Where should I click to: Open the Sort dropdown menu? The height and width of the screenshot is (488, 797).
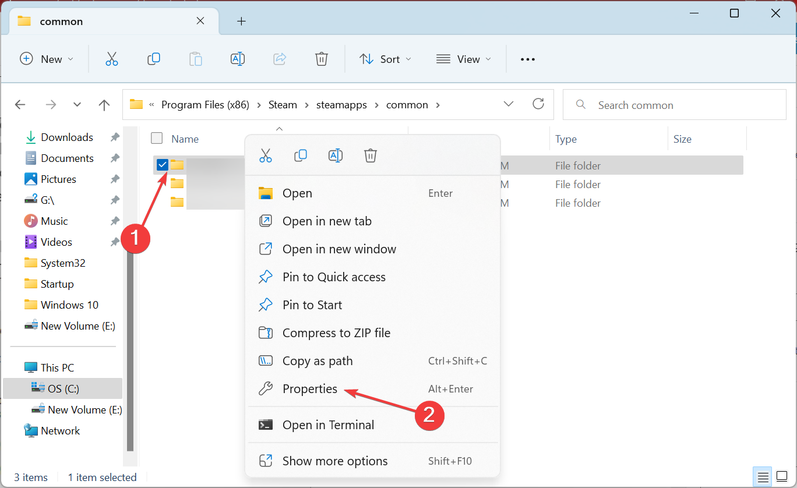coord(386,59)
